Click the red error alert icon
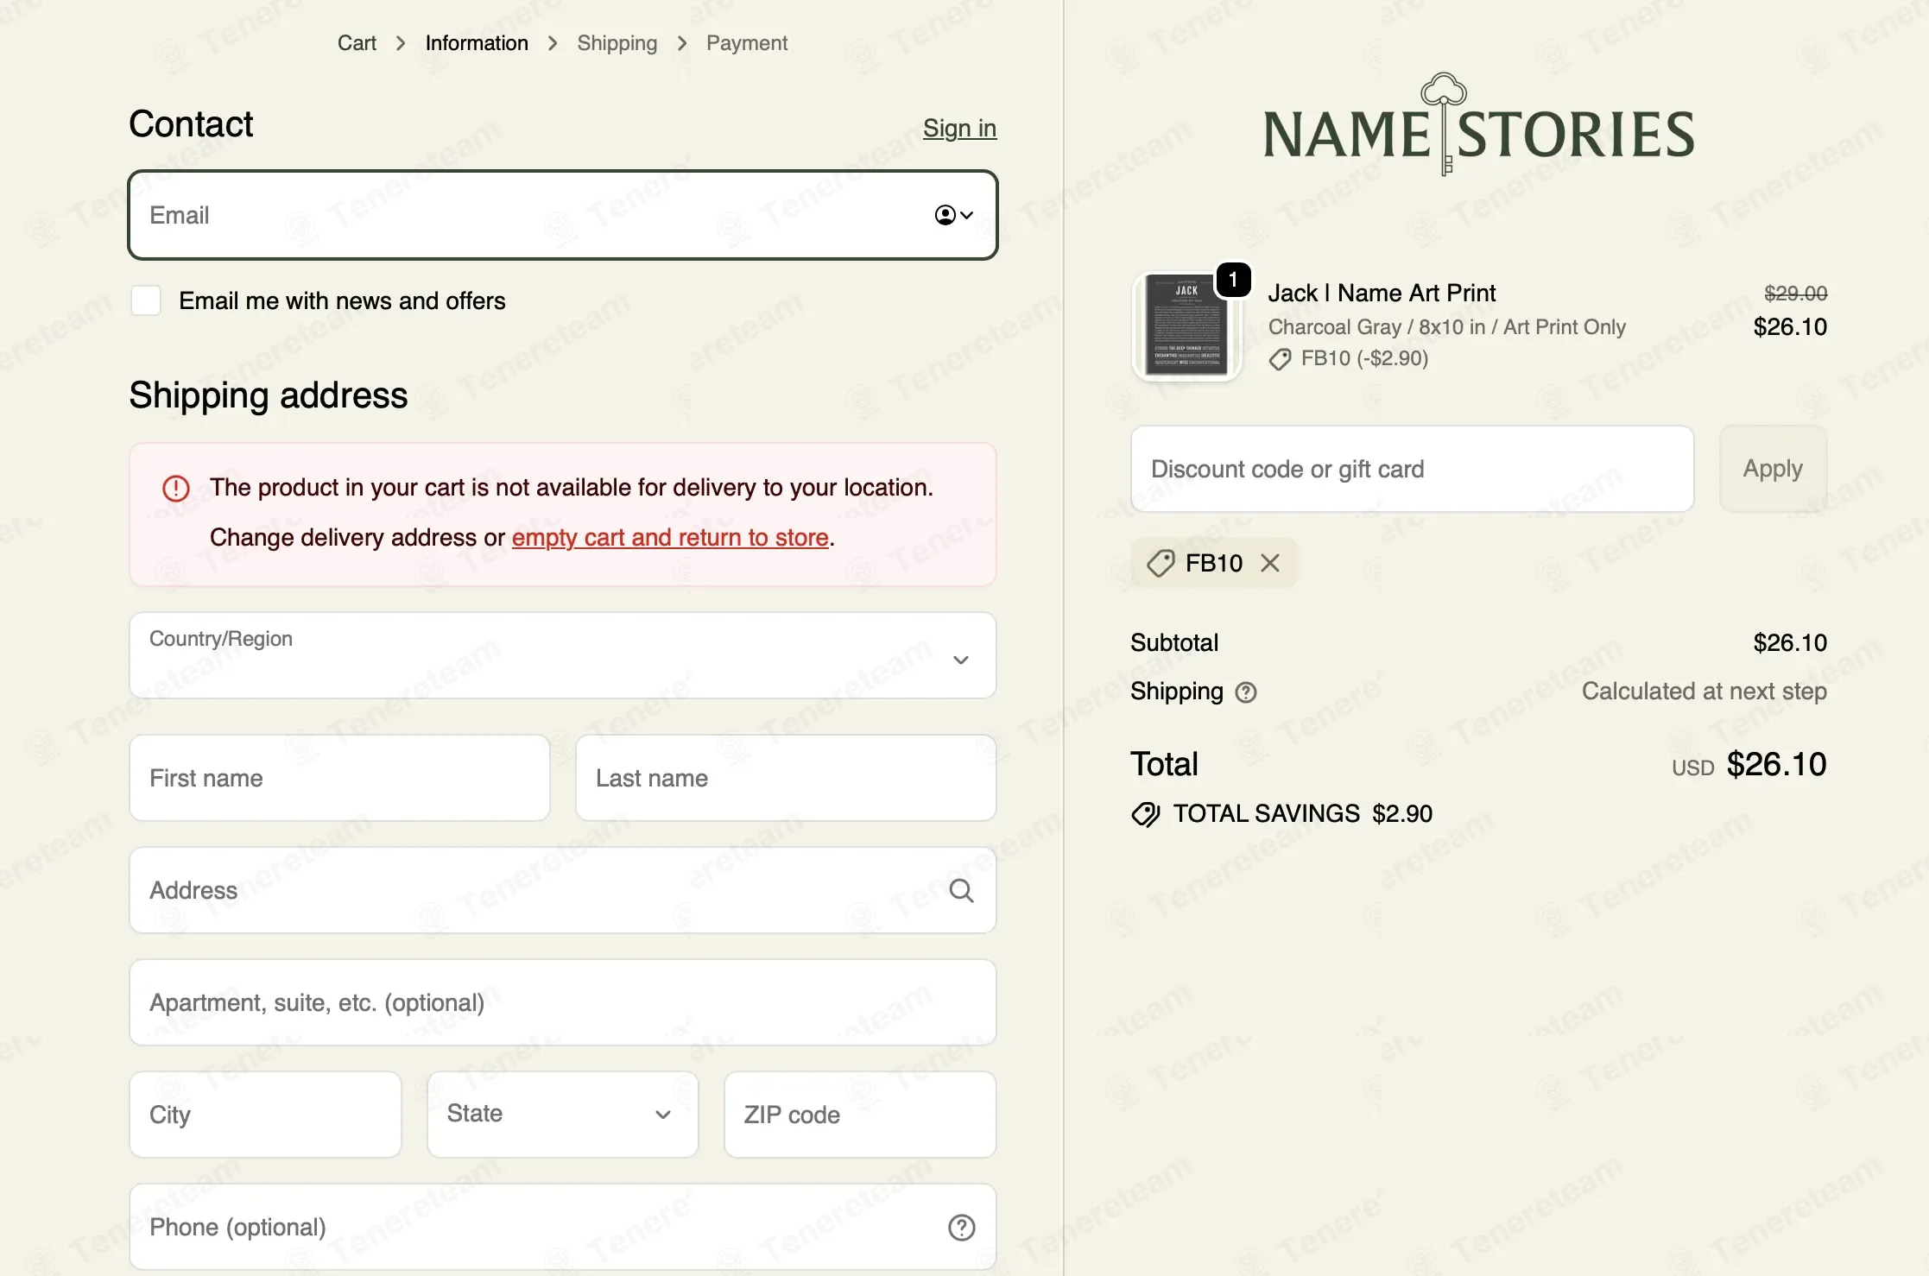 (x=176, y=489)
